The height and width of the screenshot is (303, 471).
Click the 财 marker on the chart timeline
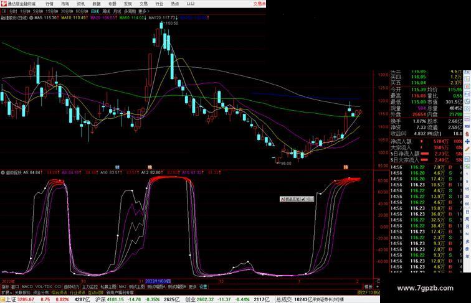[x=118, y=167]
